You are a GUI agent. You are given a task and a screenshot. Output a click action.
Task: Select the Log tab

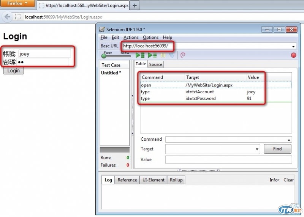coord(108,180)
